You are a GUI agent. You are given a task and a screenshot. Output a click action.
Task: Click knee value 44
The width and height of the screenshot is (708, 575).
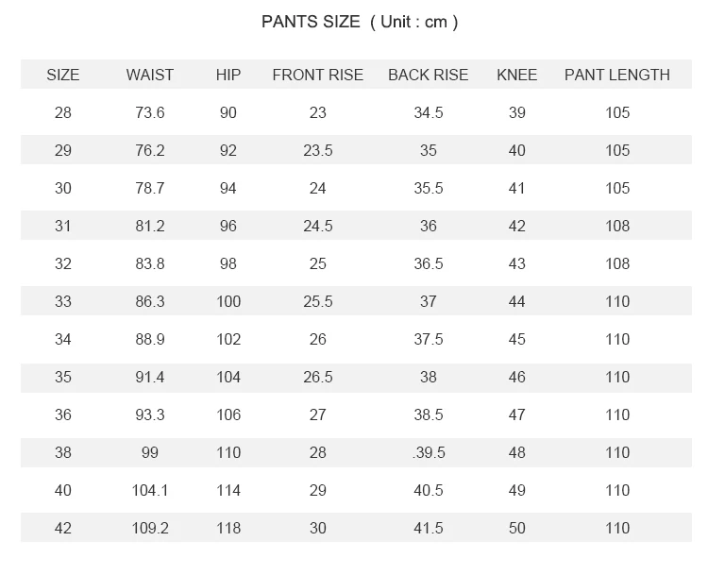[517, 301]
